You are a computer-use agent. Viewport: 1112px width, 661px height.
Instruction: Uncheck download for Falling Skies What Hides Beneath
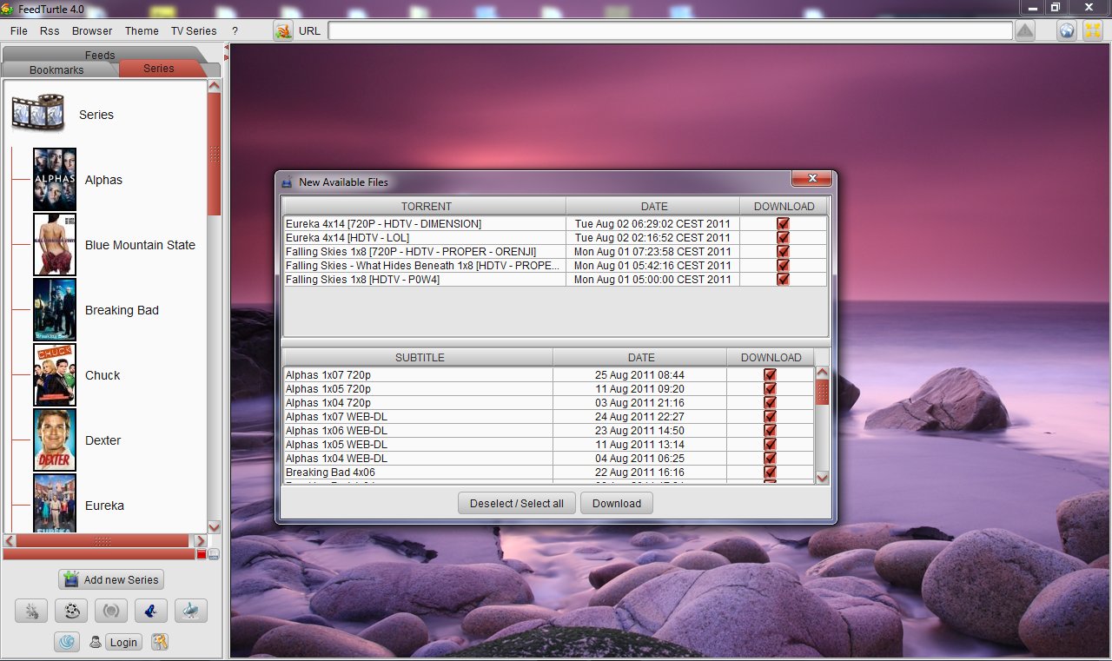(x=784, y=266)
